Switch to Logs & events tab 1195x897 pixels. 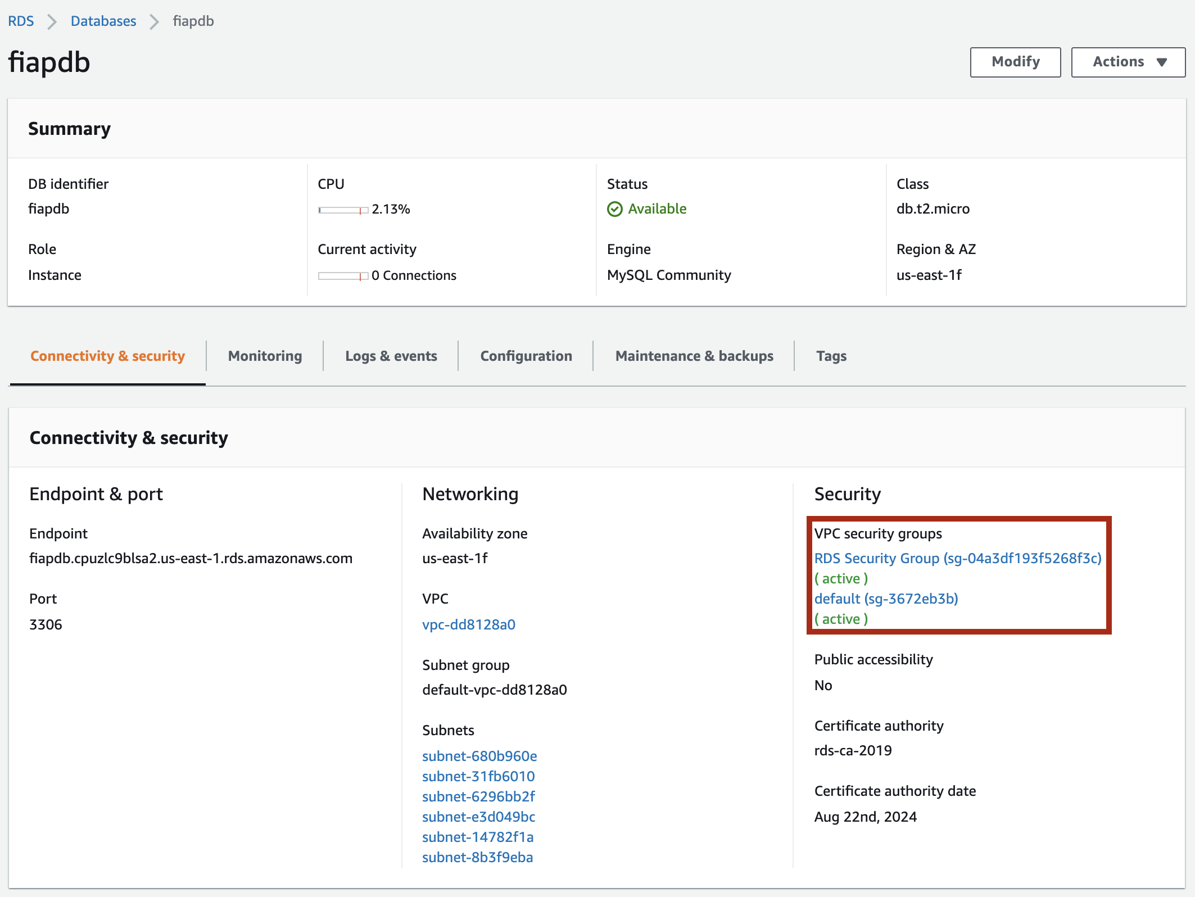[391, 356]
